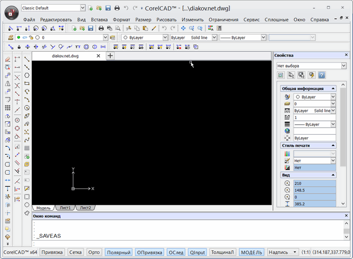The height and width of the screenshot is (259, 353).
Task: Click the Erase tool in the modify toolbar
Action: click(x=6, y=59)
